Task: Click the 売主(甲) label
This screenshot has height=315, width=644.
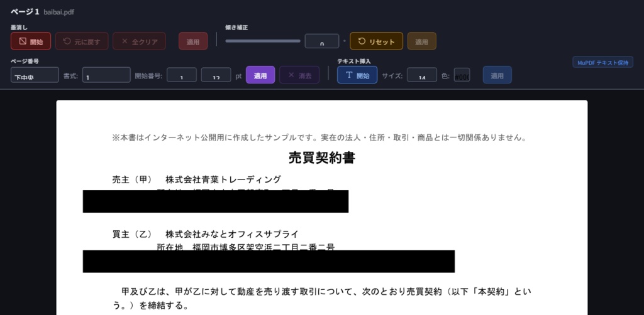Action: pos(132,179)
